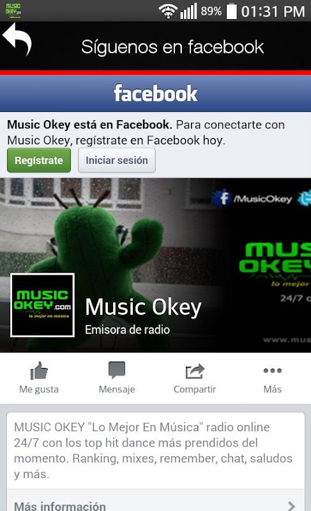Click the green Regístrate button

tap(39, 160)
